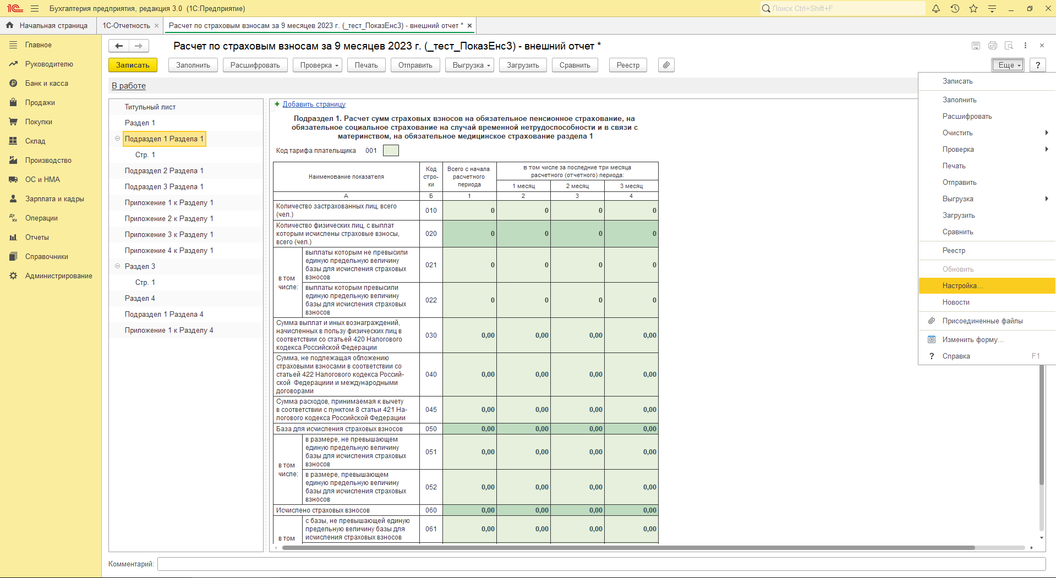Click the Реестр toolbar button

point(628,65)
